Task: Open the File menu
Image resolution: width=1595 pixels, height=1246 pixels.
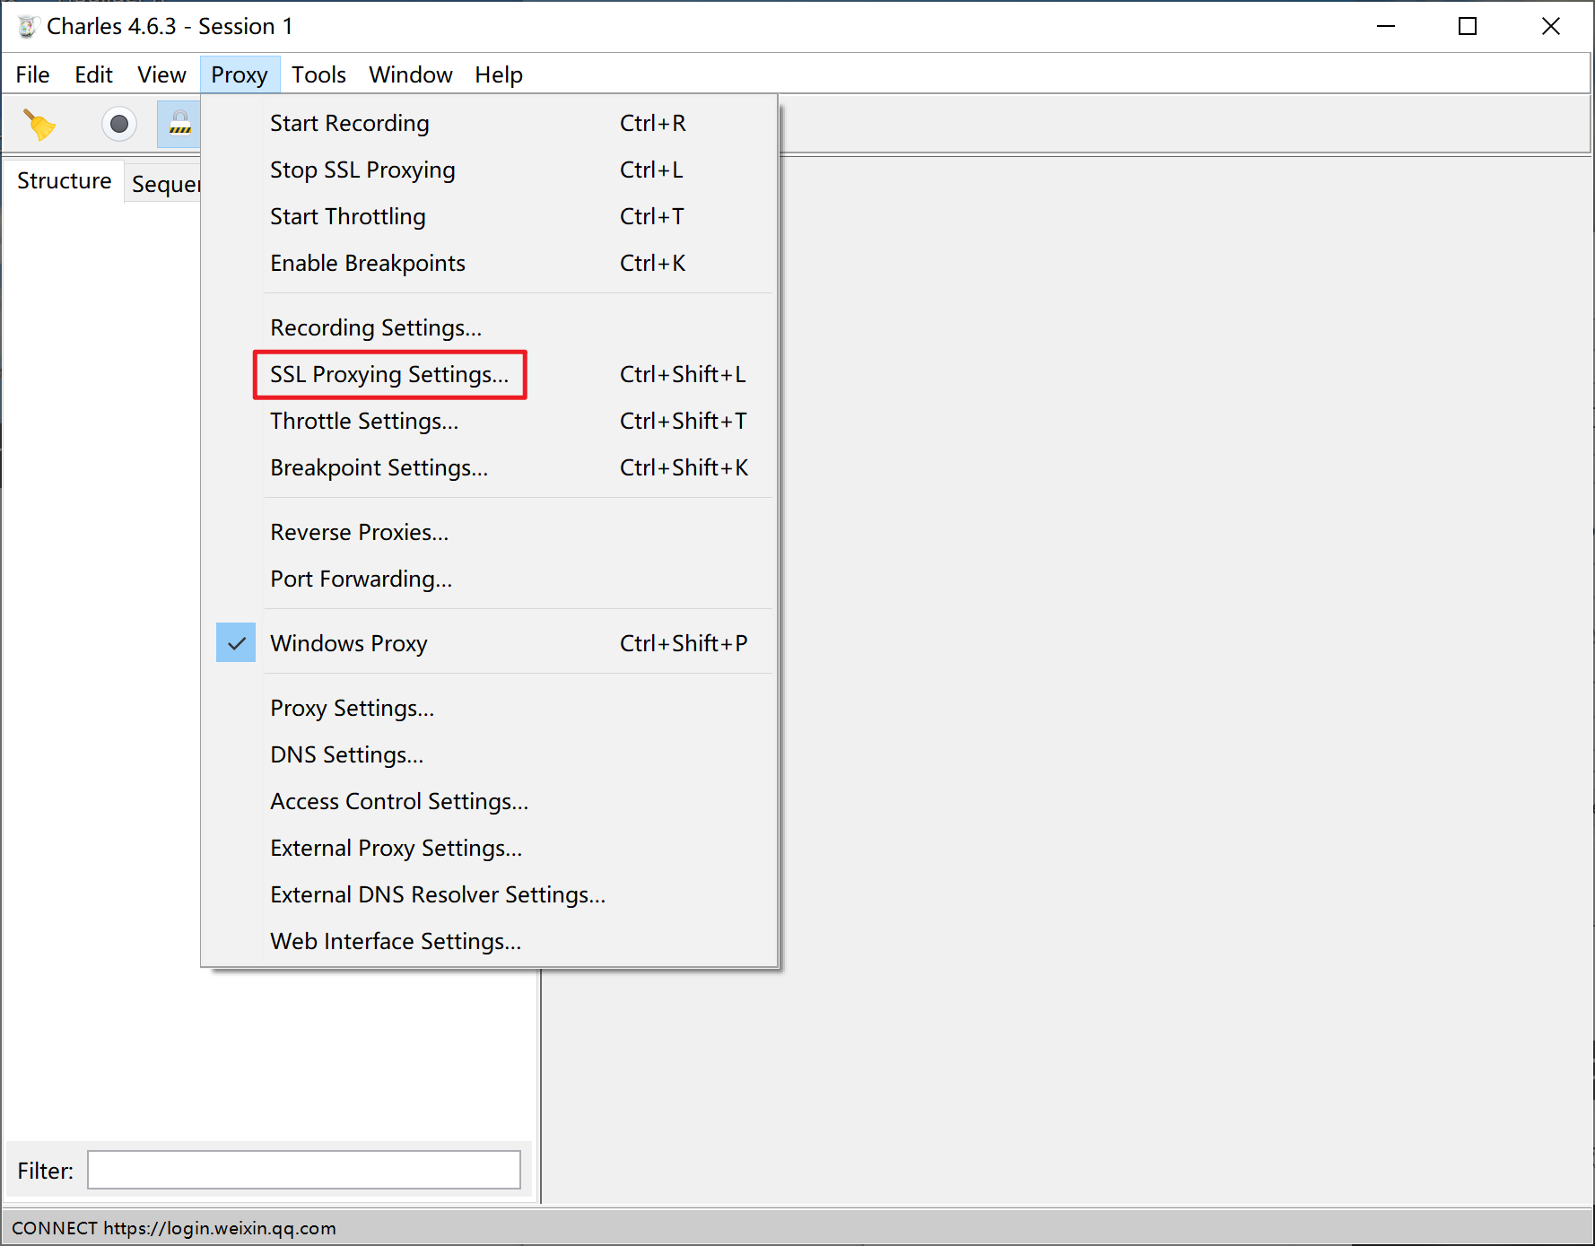Action: click(33, 74)
